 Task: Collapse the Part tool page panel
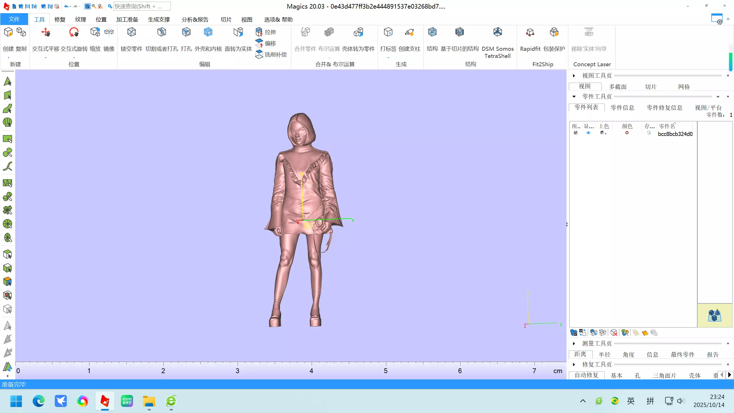pyautogui.click(x=574, y=97)
